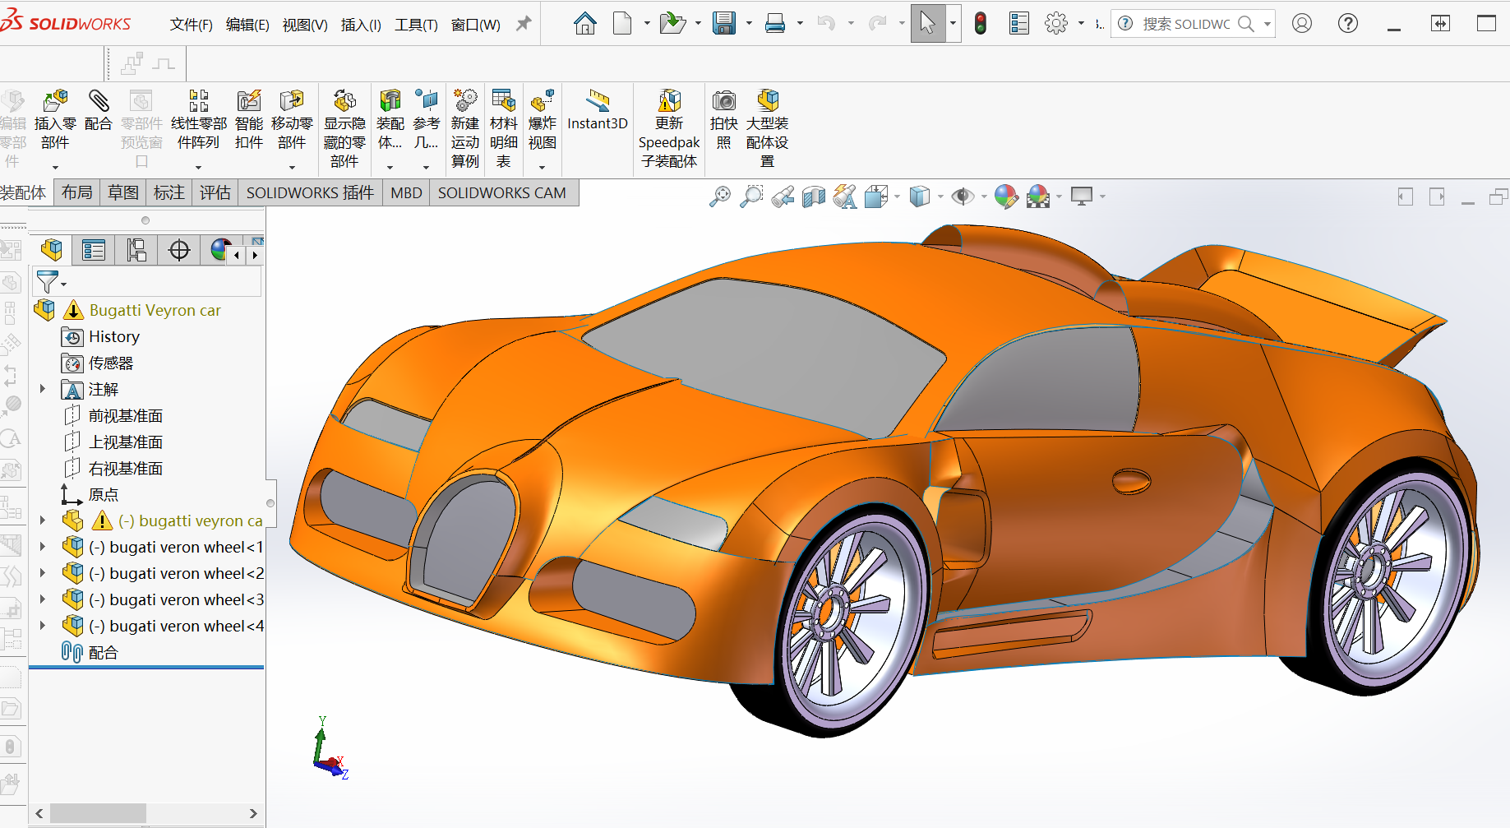Select Move Component (移动零部件) tool
1510x828 pixels.
[x=292, y=120]
